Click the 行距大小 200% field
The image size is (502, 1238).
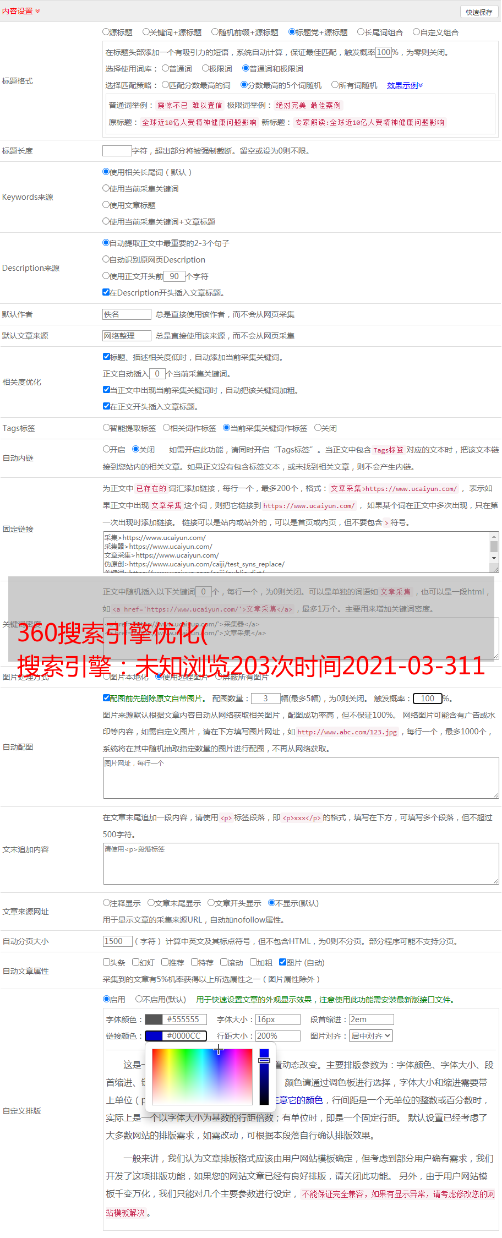[278, 1036]
